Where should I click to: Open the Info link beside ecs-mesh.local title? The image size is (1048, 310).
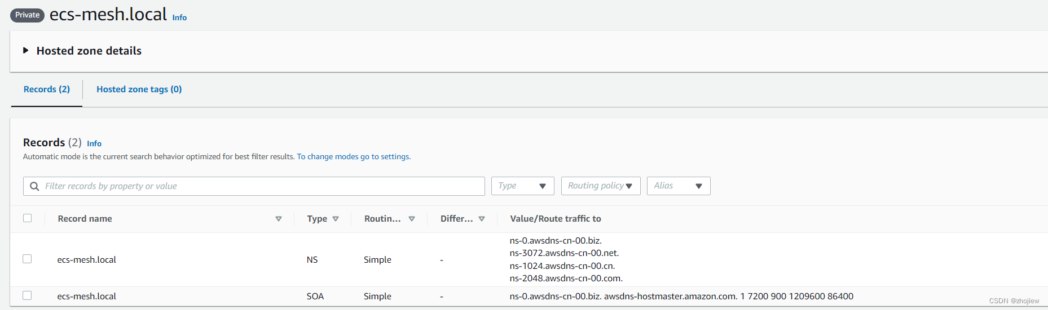point(179,17)
